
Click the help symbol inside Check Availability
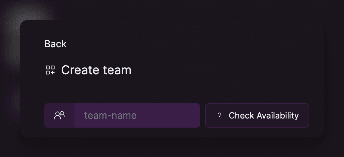219,115
